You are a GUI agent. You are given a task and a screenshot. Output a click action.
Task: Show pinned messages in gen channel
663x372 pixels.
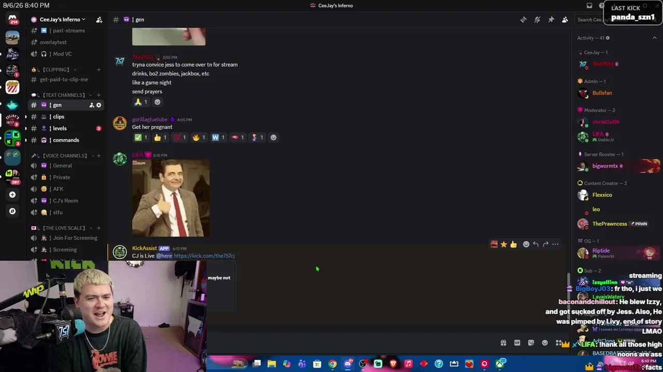tap(551, 20)
